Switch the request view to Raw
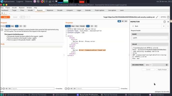 pos(8,26)
